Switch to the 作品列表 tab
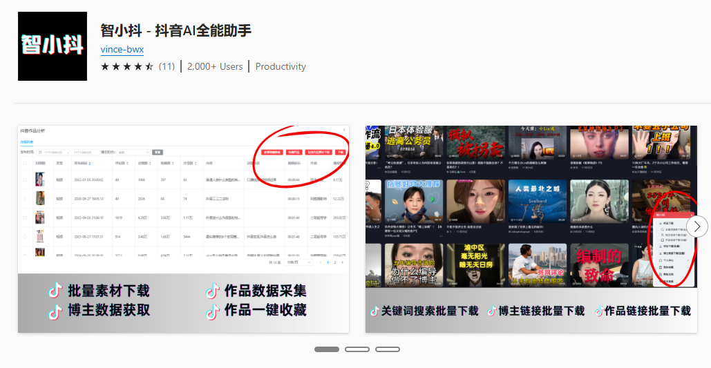Screen dimensions: 711x368 point(26,142)
